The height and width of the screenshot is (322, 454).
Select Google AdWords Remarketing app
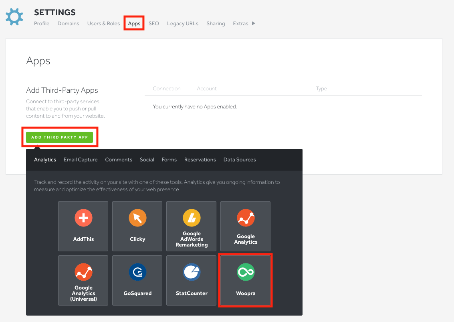tap(192, 226)
